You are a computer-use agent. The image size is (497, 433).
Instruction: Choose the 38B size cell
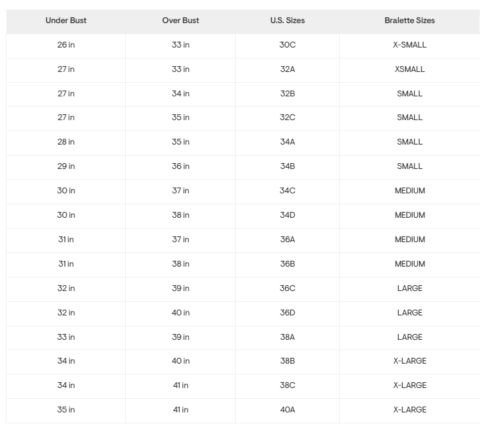(x=287, y=361)
